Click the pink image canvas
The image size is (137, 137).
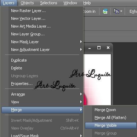[x=97, y=80]
